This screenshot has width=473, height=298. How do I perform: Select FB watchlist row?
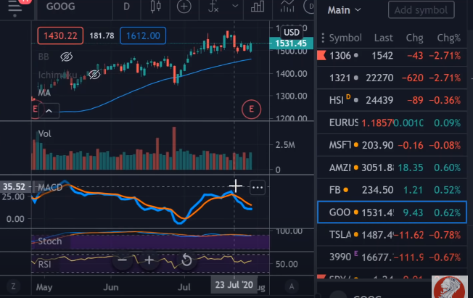pos(392,190)
